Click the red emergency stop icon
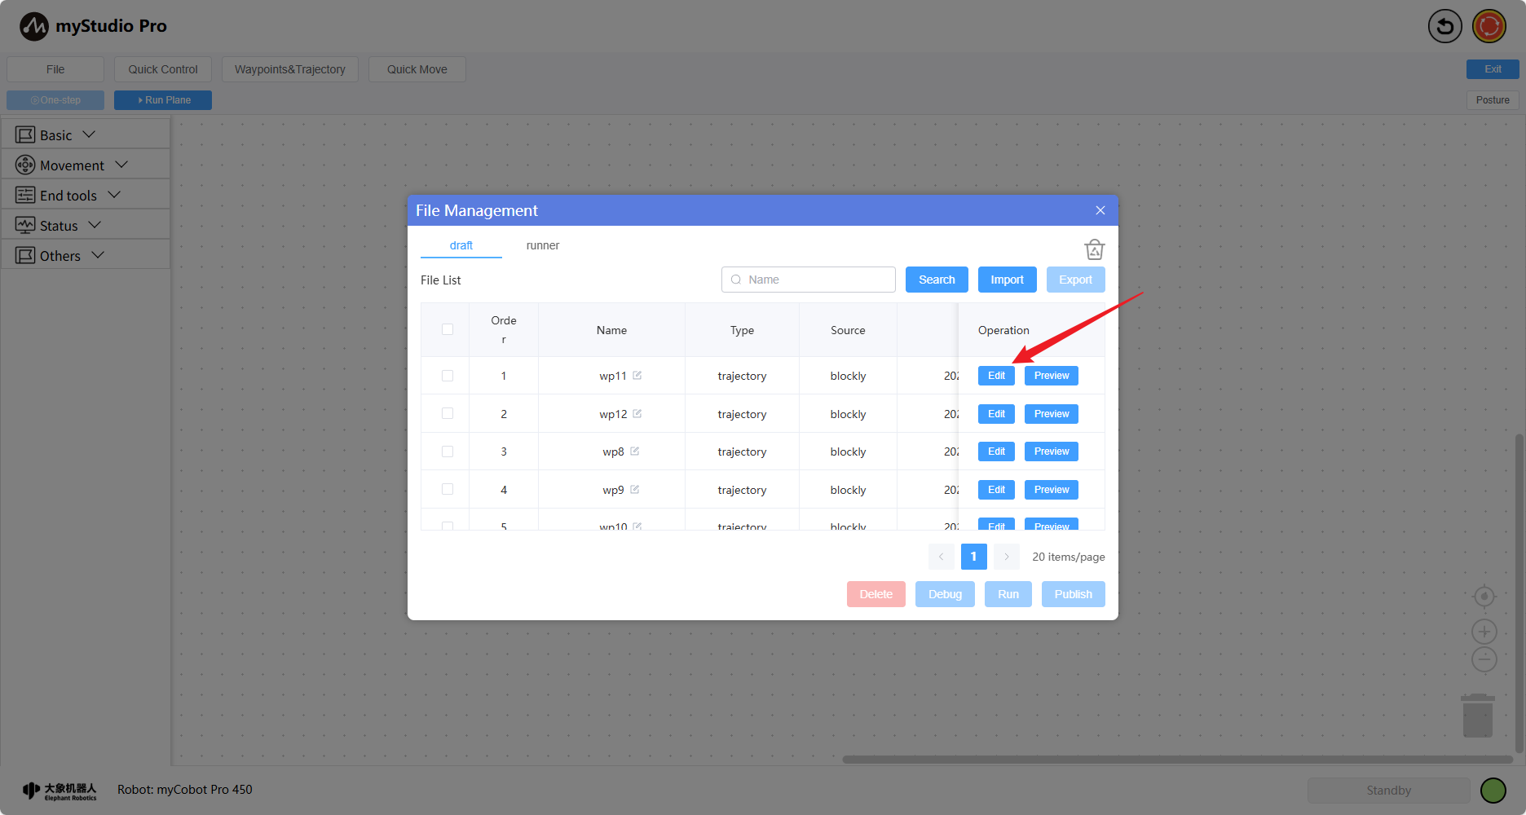Screen dimensions: 1526x815 [1489, 26]
